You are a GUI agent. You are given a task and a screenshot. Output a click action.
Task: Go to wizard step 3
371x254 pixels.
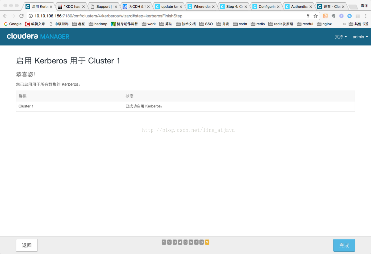[x=175, y=242]
